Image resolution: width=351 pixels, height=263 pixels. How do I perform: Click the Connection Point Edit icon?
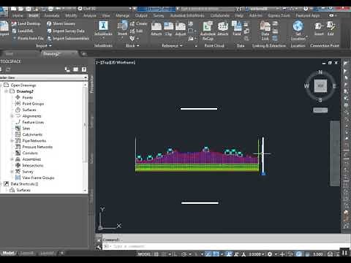[x=331, y=26]
